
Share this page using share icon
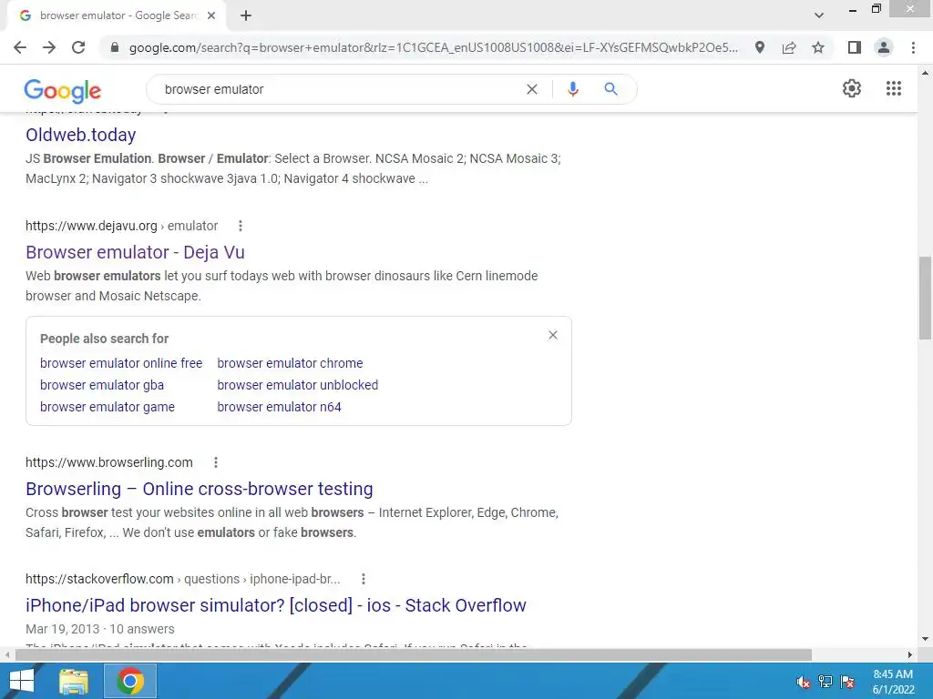tap(789, 47)
